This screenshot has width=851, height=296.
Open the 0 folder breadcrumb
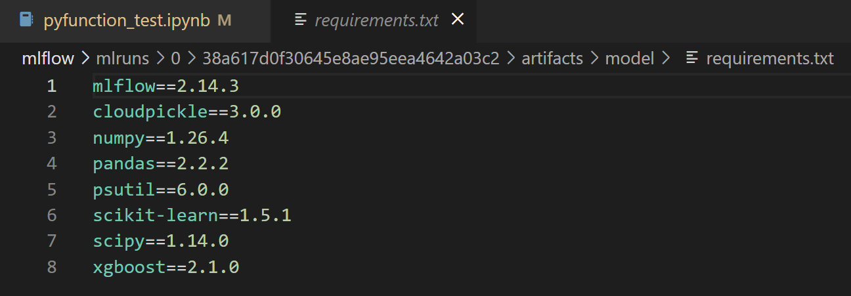pyautogui.click(x=175, y=58)
